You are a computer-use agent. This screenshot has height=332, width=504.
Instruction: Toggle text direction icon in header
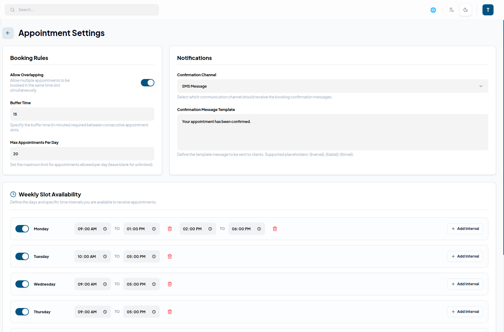(451, 10)
